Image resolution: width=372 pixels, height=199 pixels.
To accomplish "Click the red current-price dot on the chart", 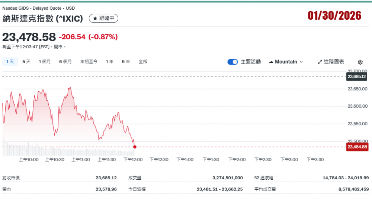I will click(135, 147).
